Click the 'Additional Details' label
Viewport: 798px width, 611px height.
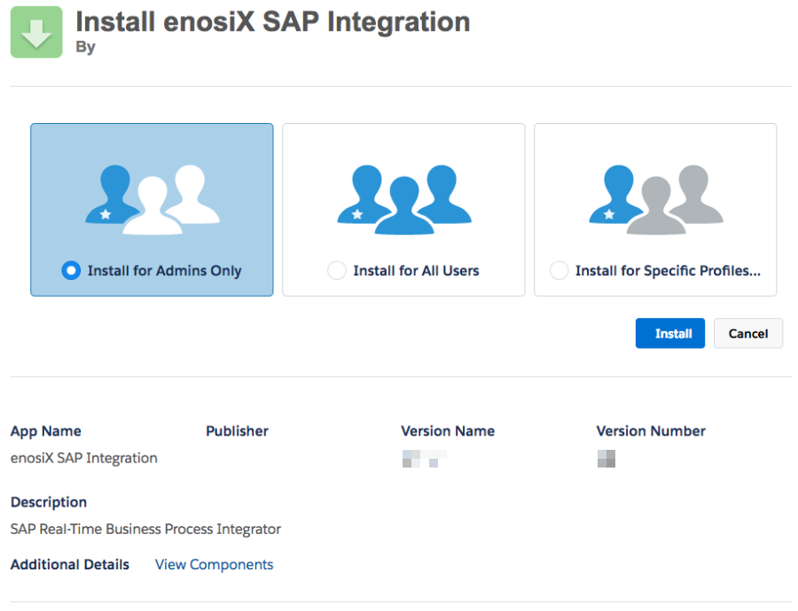click(x=70, y=564)
